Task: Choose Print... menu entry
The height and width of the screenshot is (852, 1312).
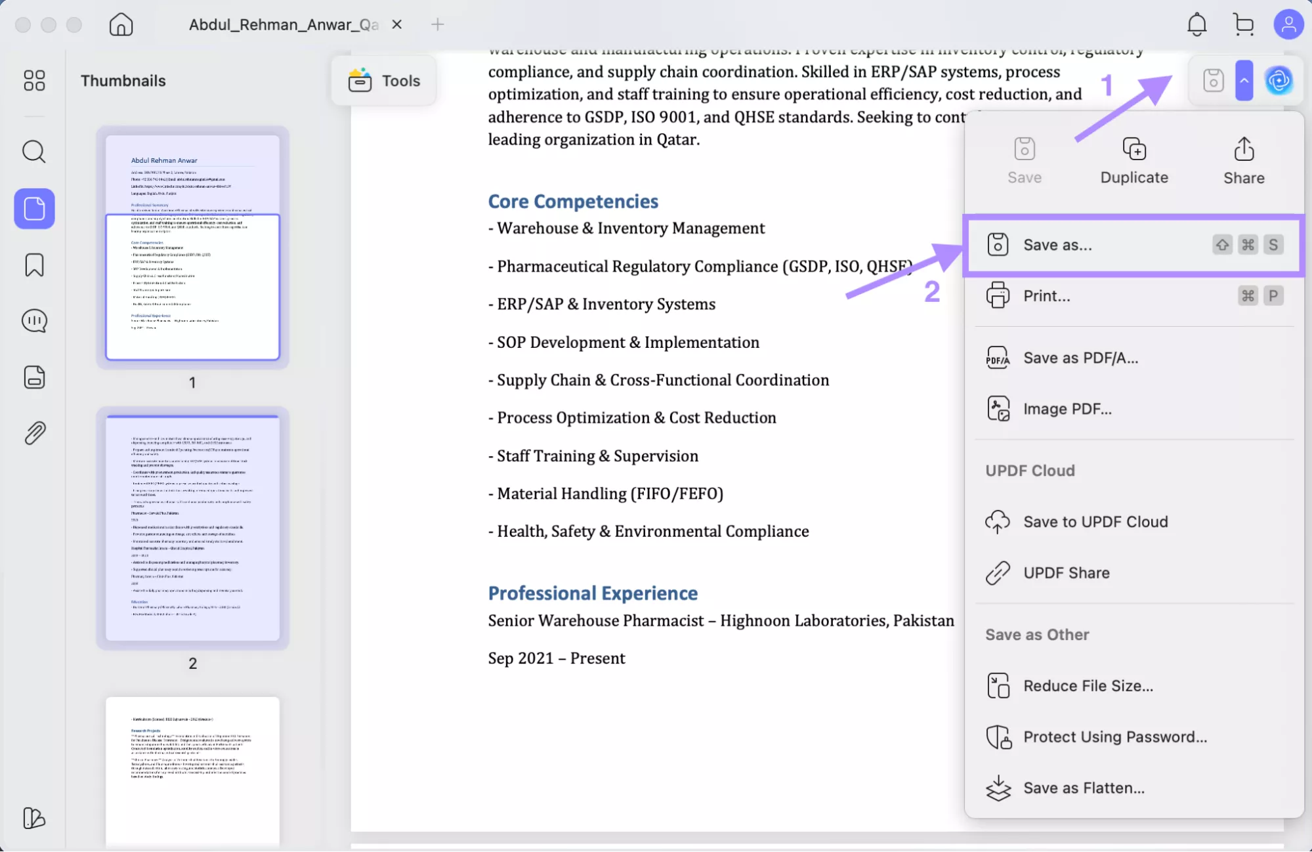Action: point(1133,296)
